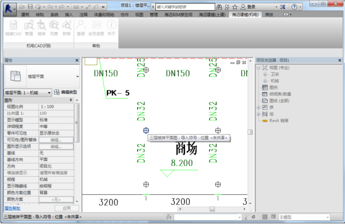Expand the 机械 node in project browser
345x224 pixels.
click(x=265, y=81)
